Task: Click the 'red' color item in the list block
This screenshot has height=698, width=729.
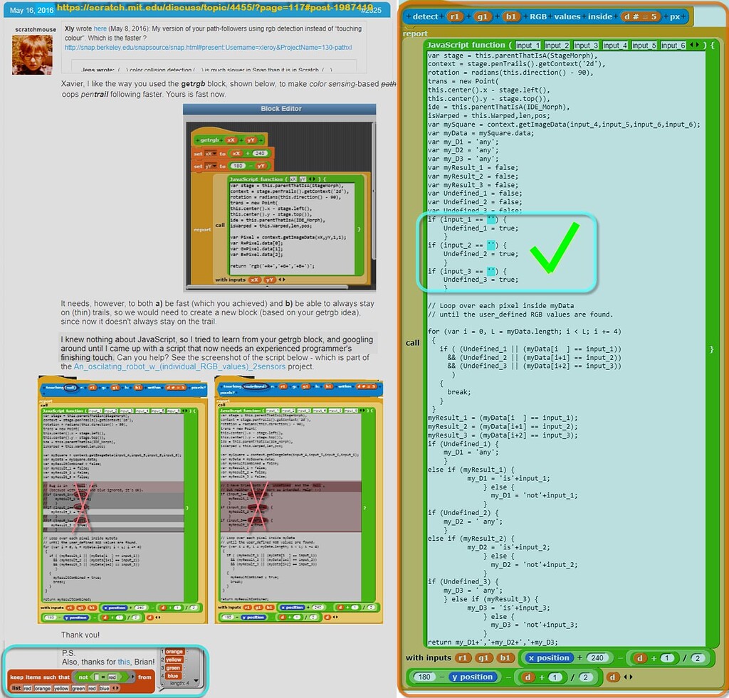Action: 26,687
